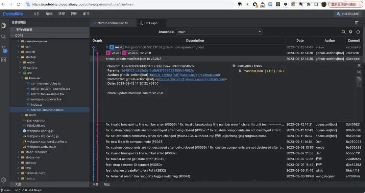365x193 pixels.
Task: Click the Git Graph find magnifier icon
Action: (343, 32)
